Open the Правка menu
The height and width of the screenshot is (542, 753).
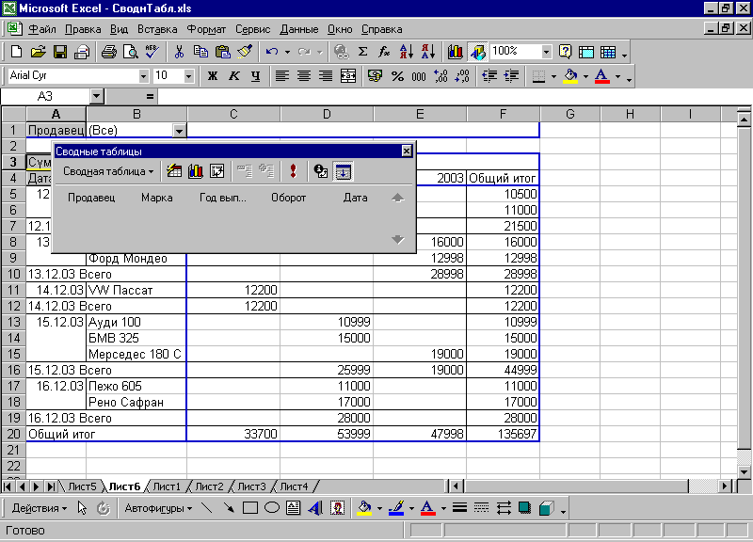coord(83,30)
